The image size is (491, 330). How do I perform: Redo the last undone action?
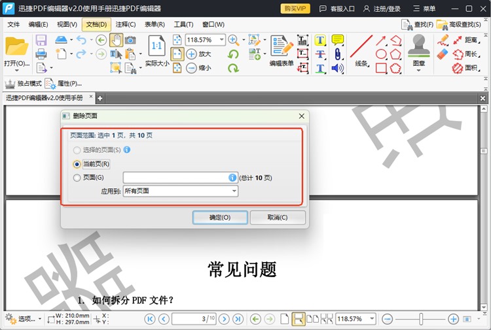[81, 54]
